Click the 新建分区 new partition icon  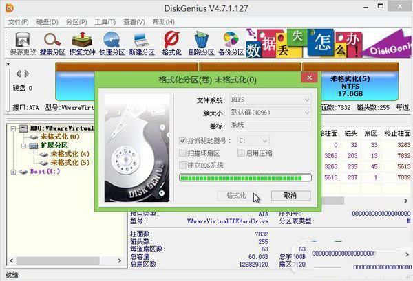142,44
